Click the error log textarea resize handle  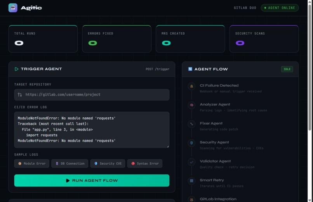coord(168,146)
